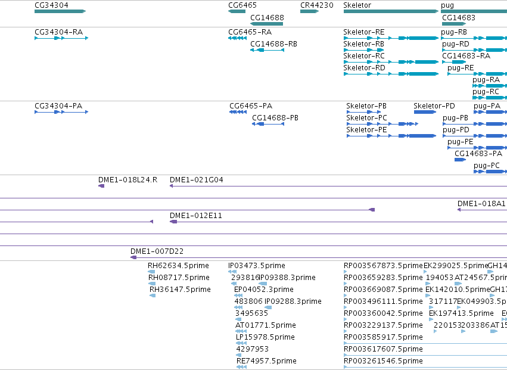Select transcript Skeletor-RB
Viewport: 507px width, 370px height.
(364, 50)
